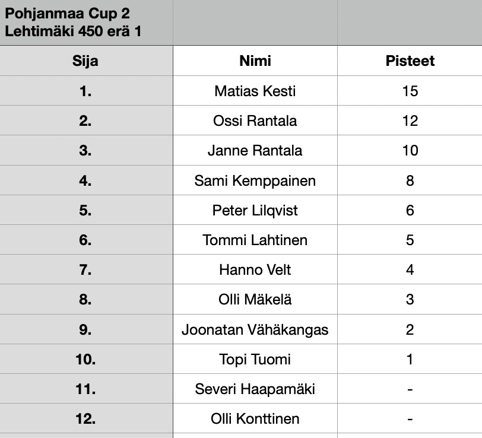Click the Peter Lilqvist cell
Viewport: 482px width, 438px height.
[255, 211]
